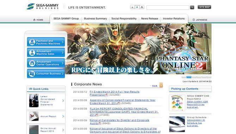This screenshot has height=134, width=236.
Task: Click the Consolidated Financial Statements thumbnail
Action: point(34,100)
